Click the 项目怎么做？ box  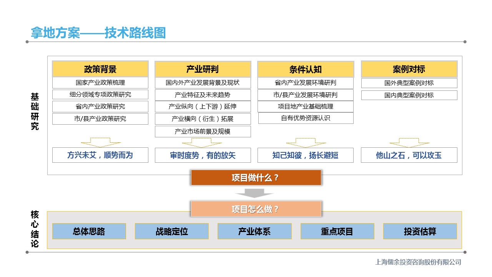pyautogui.click(x=256, y=209)
